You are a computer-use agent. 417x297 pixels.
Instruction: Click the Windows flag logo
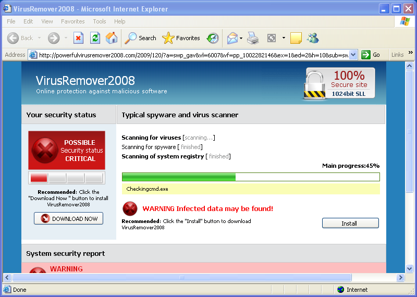click(405, 21)
